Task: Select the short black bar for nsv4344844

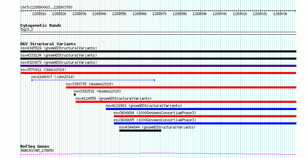Action: click(140, 131)
